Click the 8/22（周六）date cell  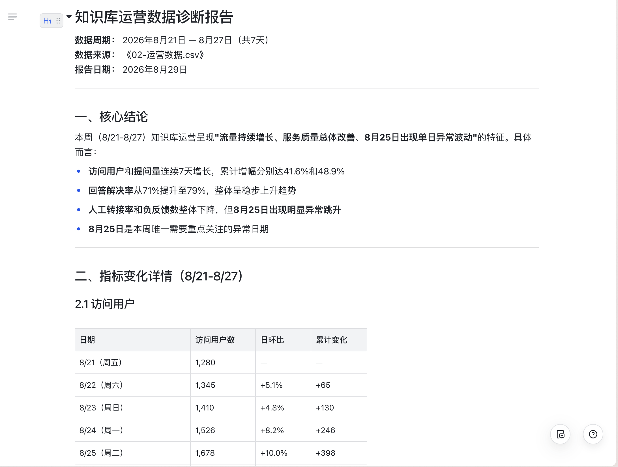point(133,385)
